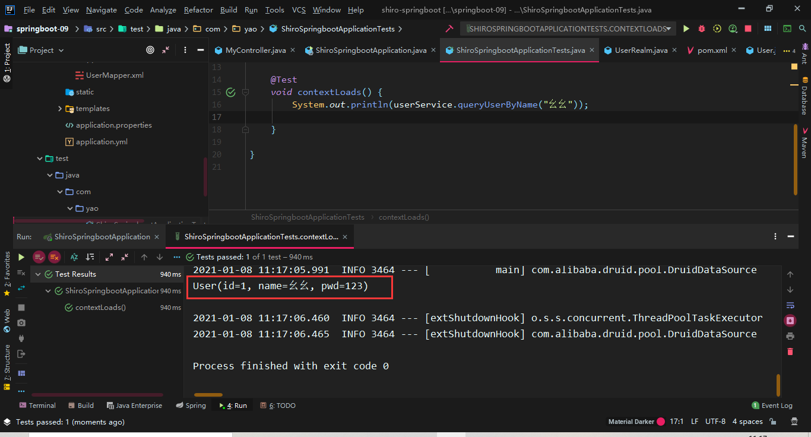Screen dimensions: 811x437
Task: Open more test toolbar options (three dots)
Action: (x=176, y=257)
